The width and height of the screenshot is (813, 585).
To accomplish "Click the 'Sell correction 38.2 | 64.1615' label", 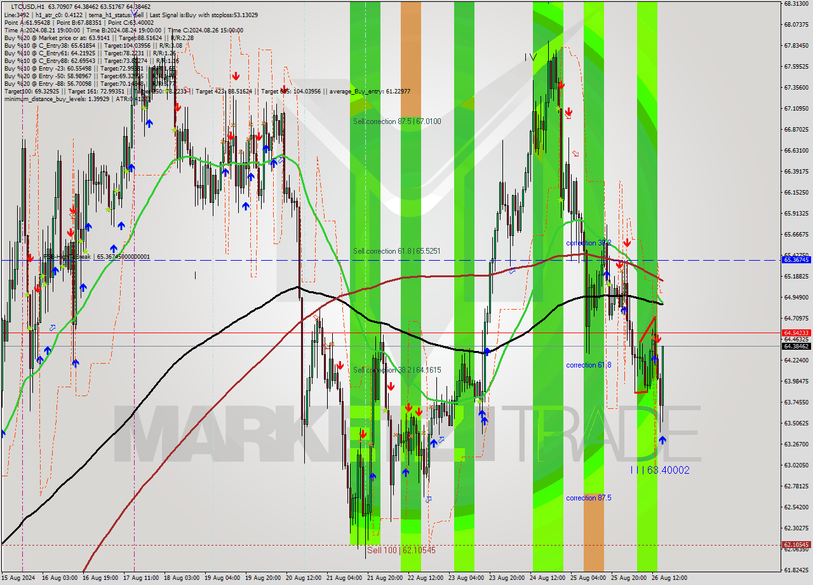I will click(x=397, y=370).
